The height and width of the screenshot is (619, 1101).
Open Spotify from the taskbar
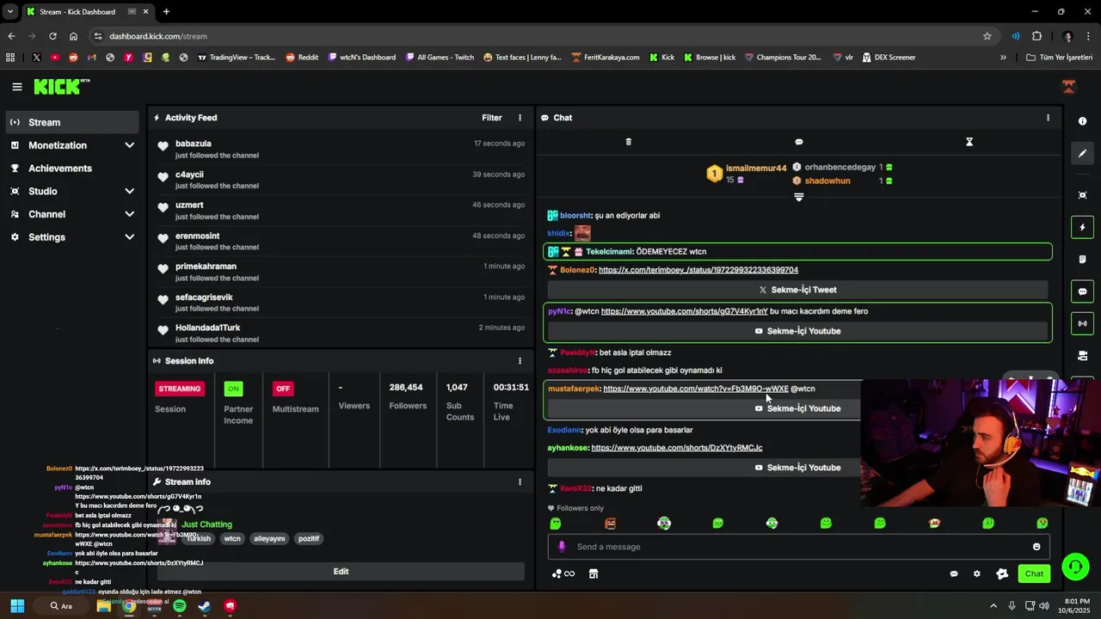[x=179, y=606]
